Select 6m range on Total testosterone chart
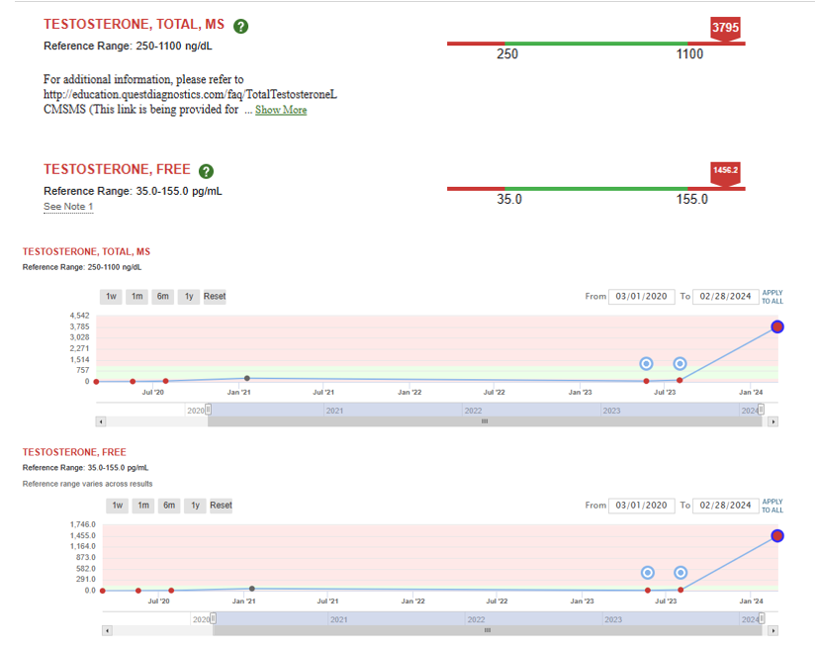This screenshot has height=648, width=815. pyautogui.click(x=163, y=297)
